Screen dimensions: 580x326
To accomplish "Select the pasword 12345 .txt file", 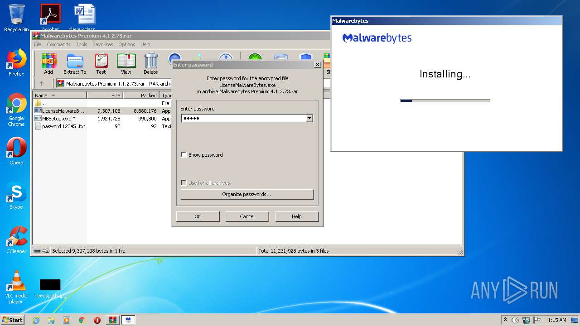I will pos(60,126).
